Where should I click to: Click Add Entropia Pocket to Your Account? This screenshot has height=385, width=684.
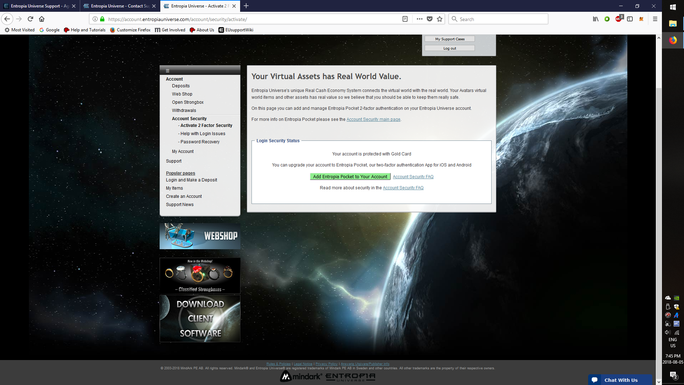pyautogui.click(x=350, y=176)
